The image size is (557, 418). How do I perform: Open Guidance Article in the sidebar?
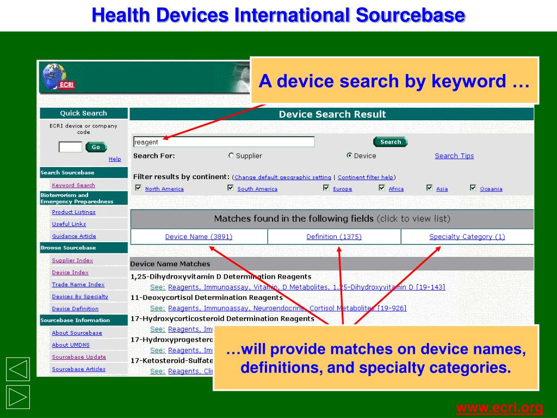pos(74,236)
